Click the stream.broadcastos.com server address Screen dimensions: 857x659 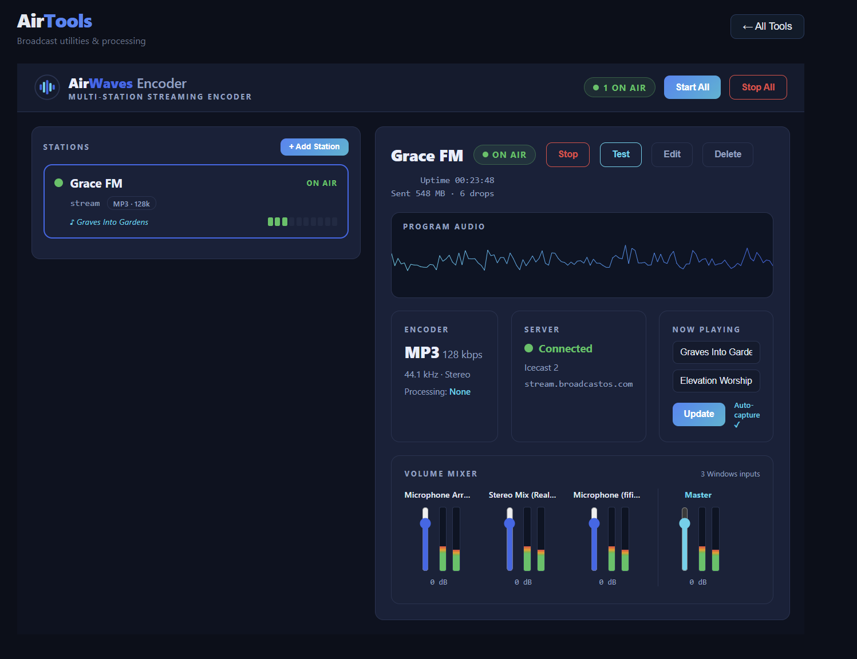(x=579, y=384)
